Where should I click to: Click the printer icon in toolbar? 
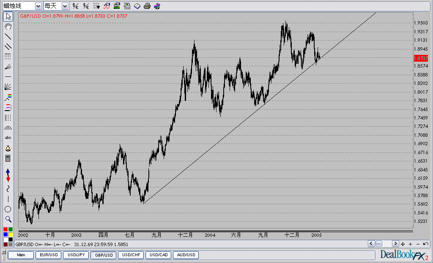[147, 6]
